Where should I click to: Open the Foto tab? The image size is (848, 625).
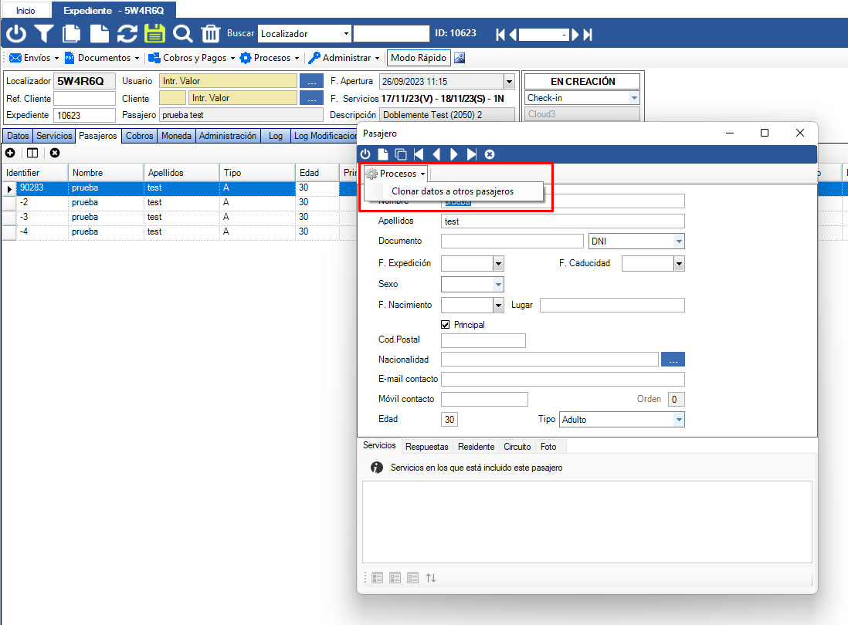click(x=548, y=447)
